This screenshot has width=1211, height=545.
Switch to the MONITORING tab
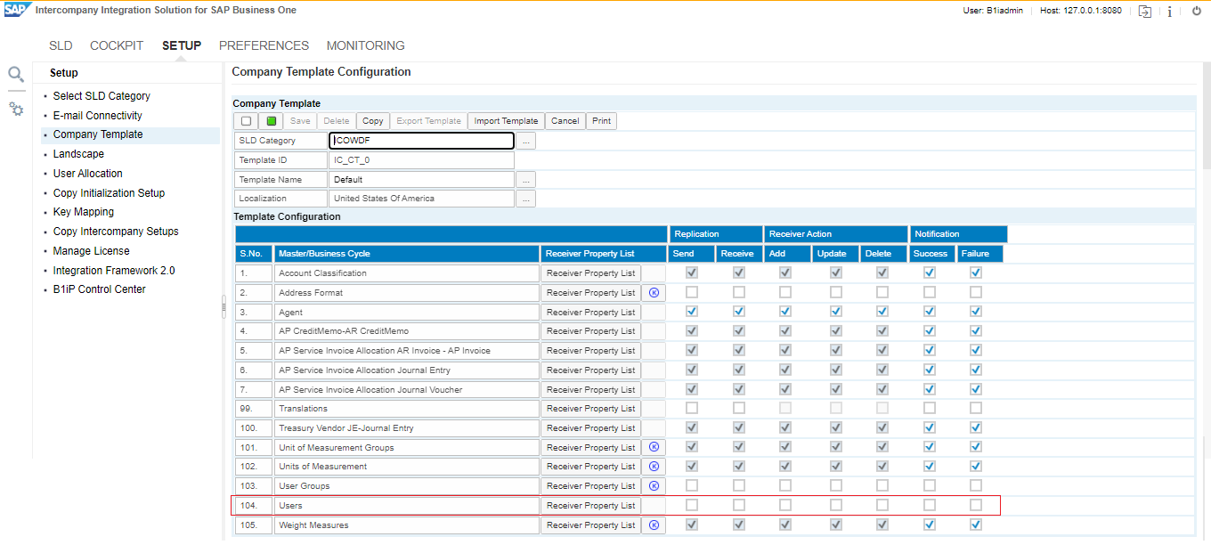point(365,45)
